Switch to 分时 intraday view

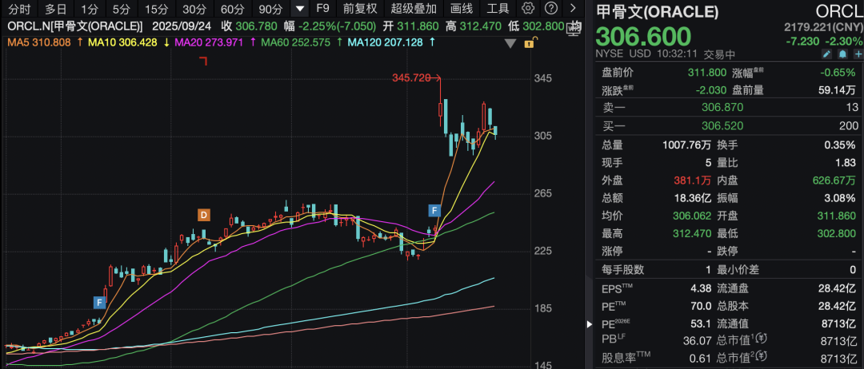(20, 8)
